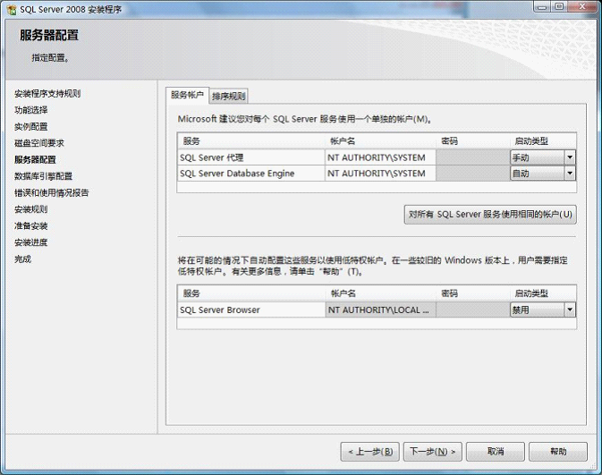Open startup type dropdown for SQL Server 代理
The image size is (602, 475).
pos(569,157)
